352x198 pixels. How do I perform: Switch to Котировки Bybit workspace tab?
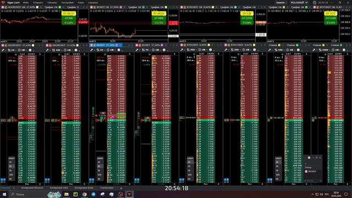pyautogui.click(x=84, y=188)
